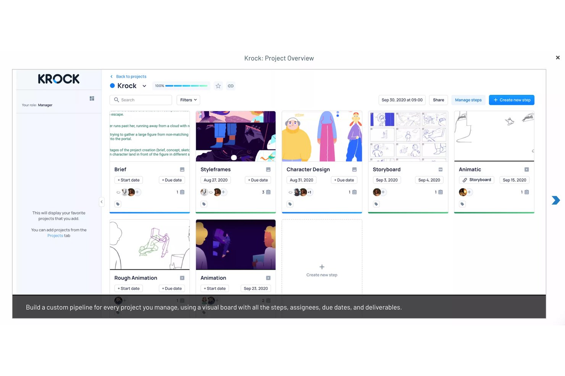Click the image type icon on Styleframes card

click(268, 170)
